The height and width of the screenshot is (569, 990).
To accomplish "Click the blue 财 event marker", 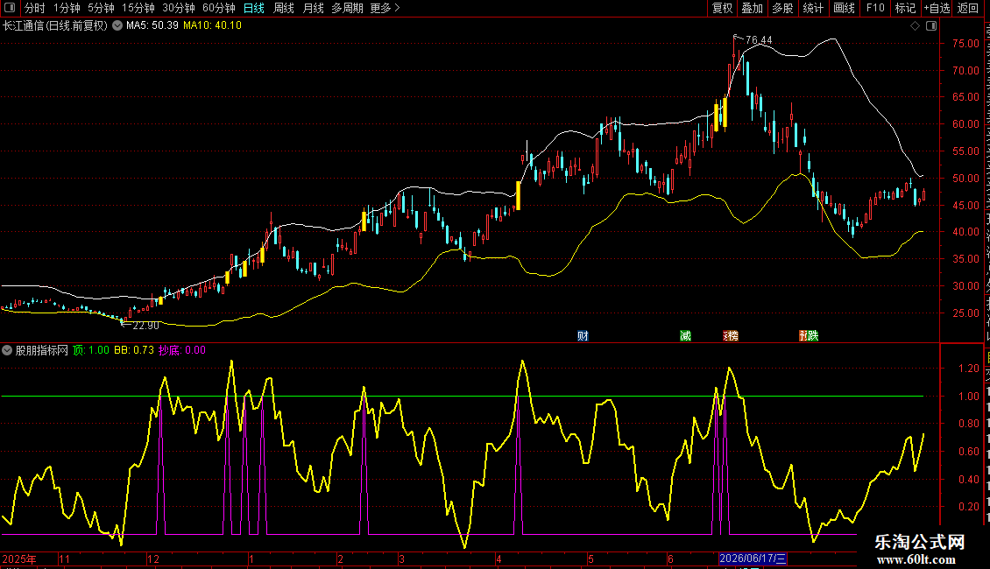I will pyautogui.click(x=583, y=335).
